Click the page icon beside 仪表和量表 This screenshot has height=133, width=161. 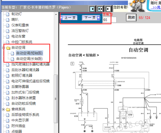[x=8, y=25]
